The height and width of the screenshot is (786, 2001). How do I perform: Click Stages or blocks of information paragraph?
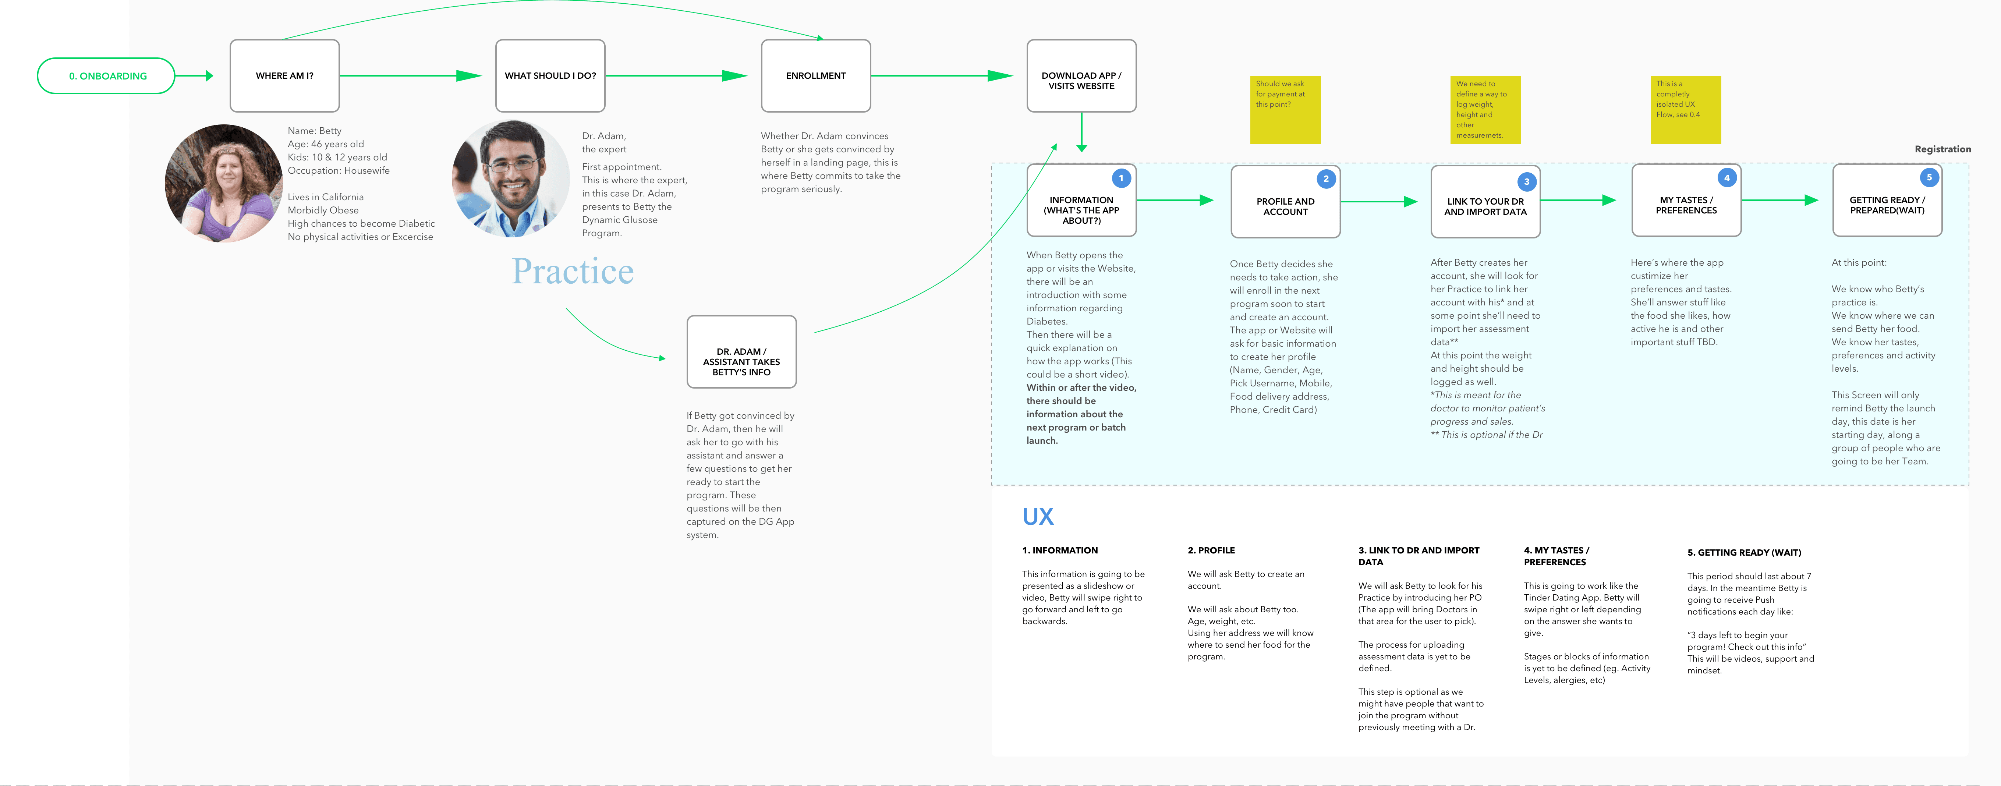[x=1587, y=668]
